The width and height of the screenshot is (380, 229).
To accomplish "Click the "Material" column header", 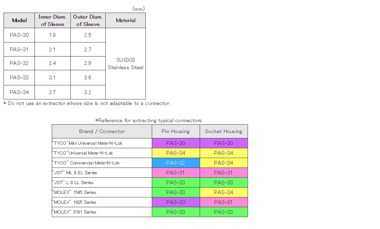I will click(x=125, y=21).
